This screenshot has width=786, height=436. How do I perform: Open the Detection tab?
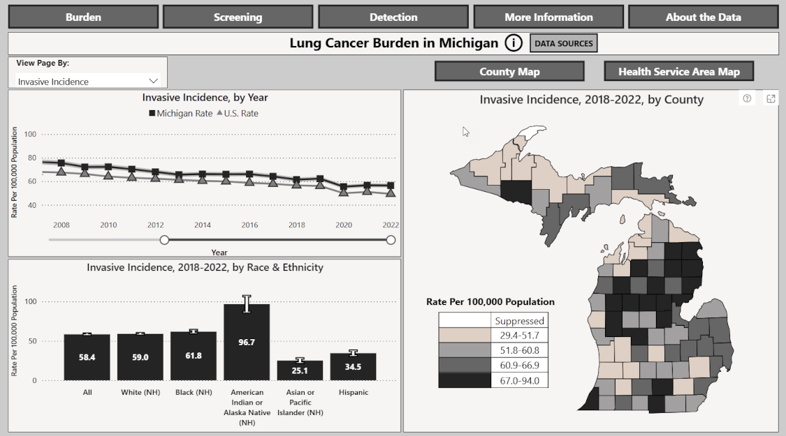point(393,17)
